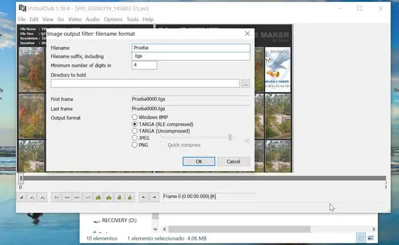Viewport: 399px width, 245px height.
Task: Open the Go menu
Action: point(60,19)
